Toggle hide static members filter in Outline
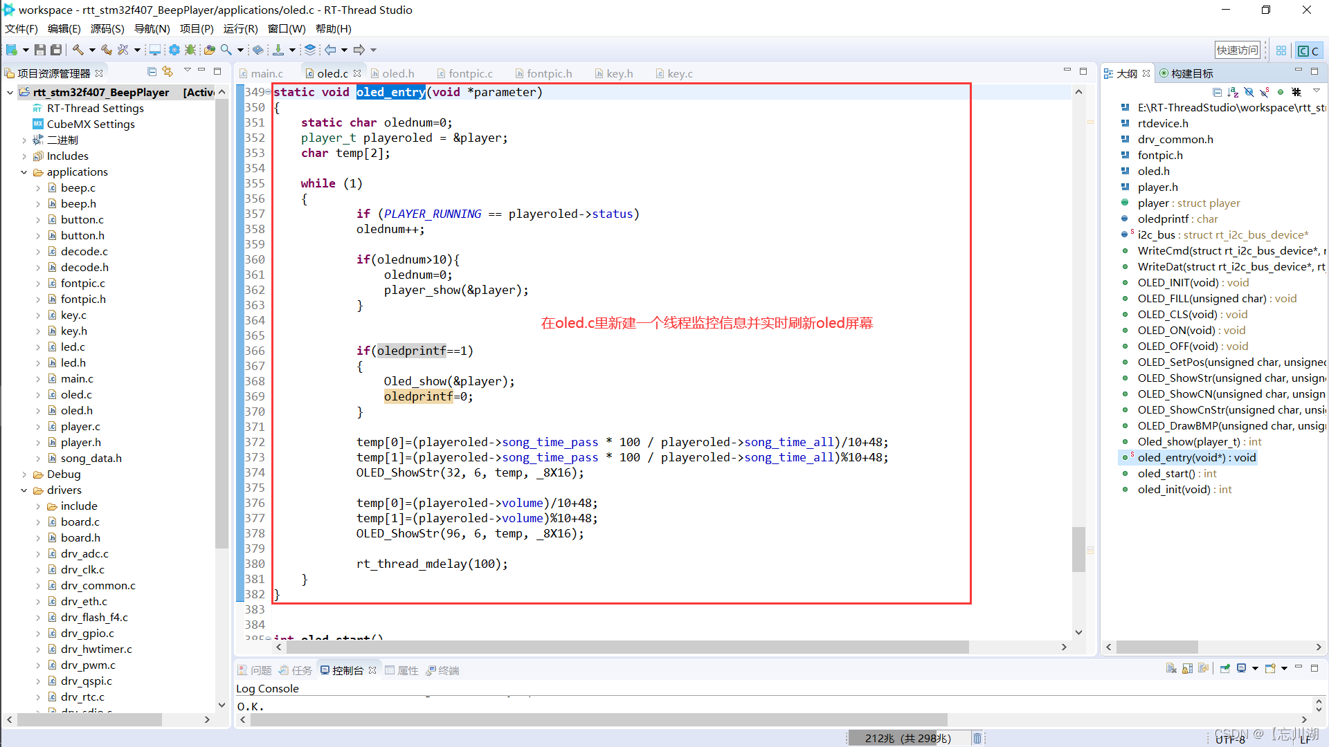Screen dimensions: 1329x747 1265,92
